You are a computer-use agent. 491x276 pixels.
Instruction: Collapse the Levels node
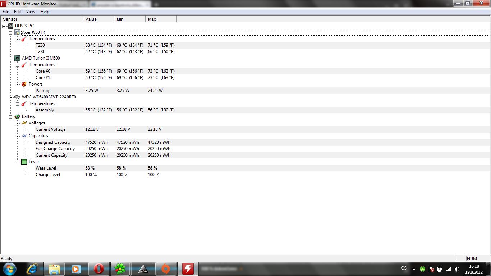click(x=18, y=162)
